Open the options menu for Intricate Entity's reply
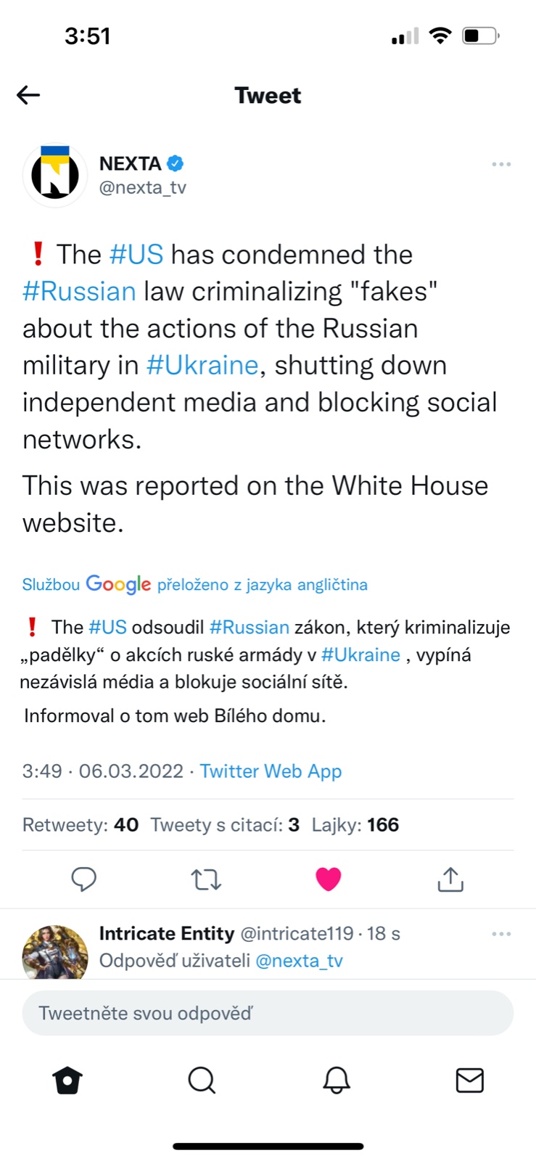This screenshot has width=536, height=1161. [501, 934]
